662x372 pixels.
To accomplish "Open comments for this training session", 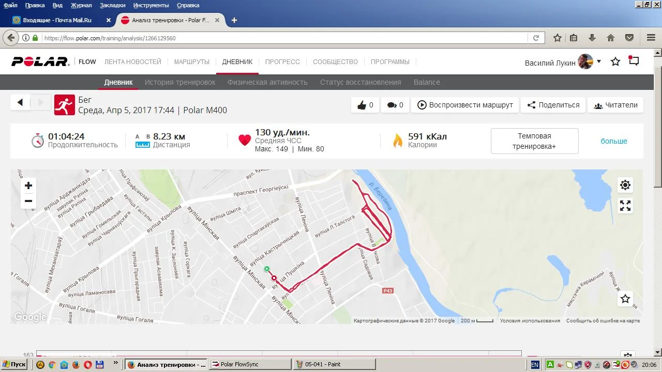I will tap(395, 105).
